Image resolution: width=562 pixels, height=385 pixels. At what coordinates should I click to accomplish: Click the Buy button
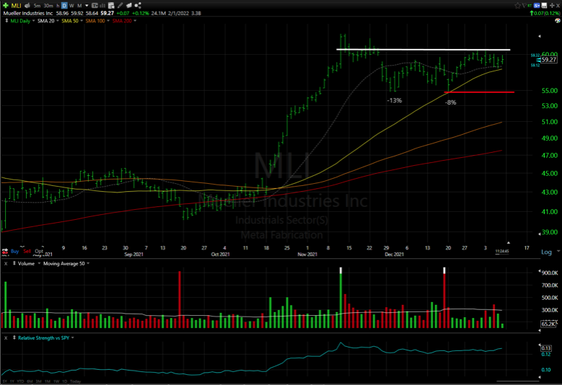(14, 251)
